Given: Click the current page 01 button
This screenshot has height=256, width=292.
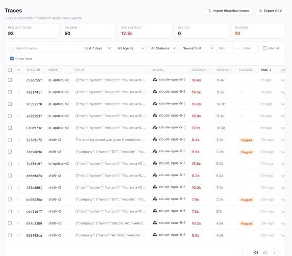Looking at the screenshot, I should tap(256, 252).
